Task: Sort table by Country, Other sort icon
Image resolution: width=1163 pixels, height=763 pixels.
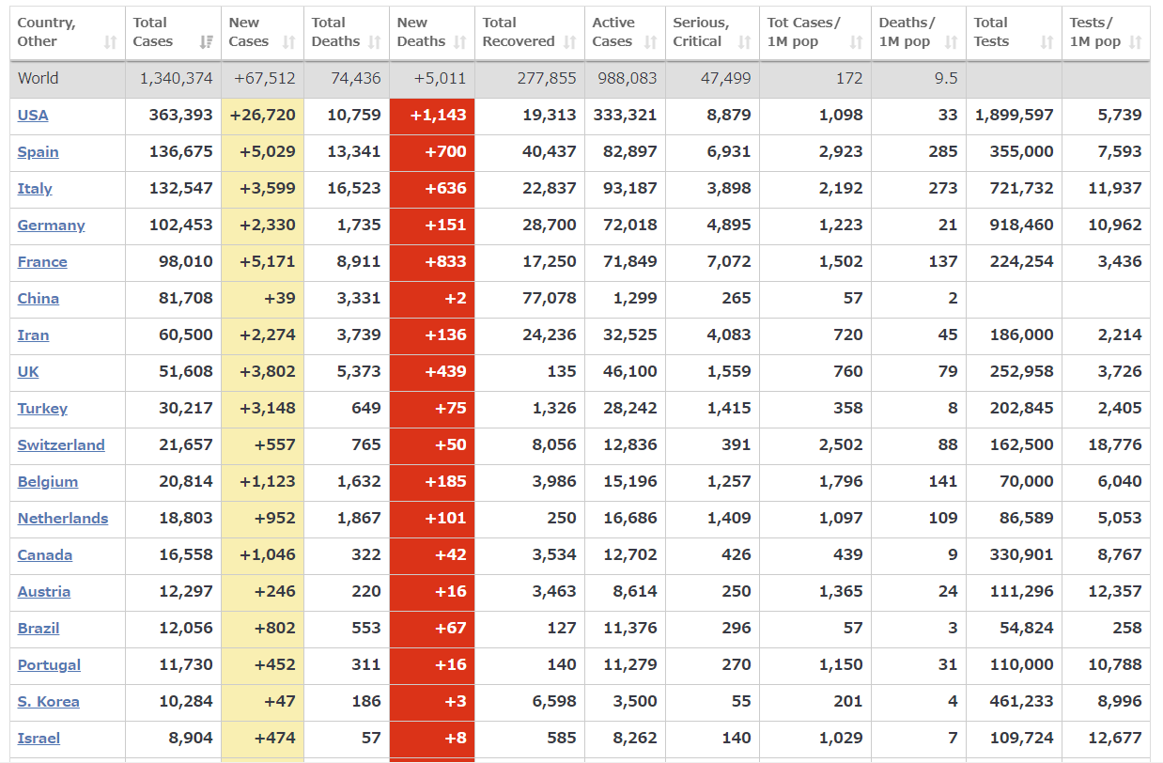Action: coord(111,42)
